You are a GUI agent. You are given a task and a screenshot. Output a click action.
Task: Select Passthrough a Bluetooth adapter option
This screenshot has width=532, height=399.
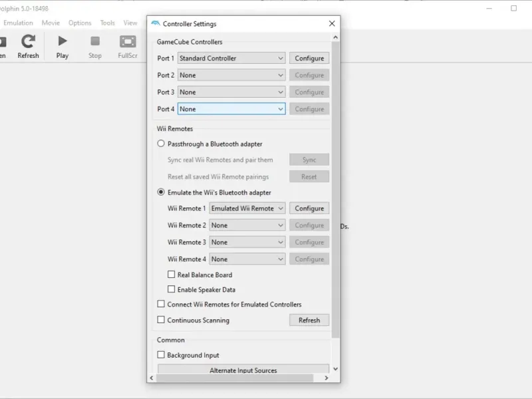click(161, 144)
